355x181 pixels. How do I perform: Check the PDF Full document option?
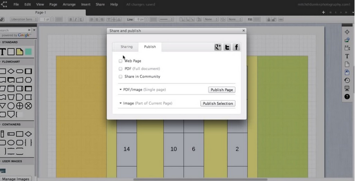coord(120,69)
